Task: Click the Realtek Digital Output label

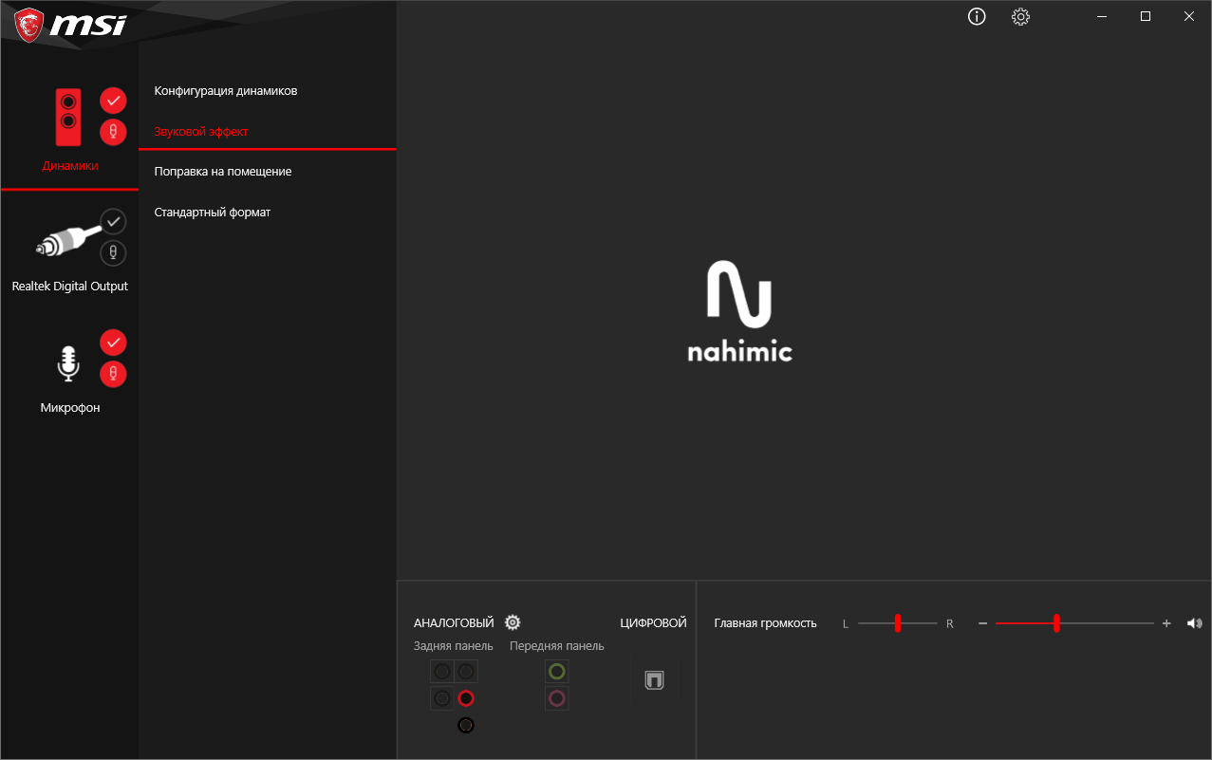Action: point(70,286)
